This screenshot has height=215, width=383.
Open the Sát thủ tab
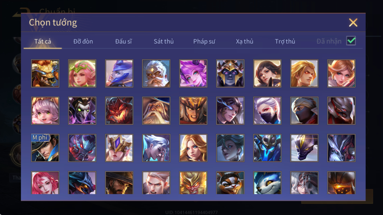tap(164, 41)
